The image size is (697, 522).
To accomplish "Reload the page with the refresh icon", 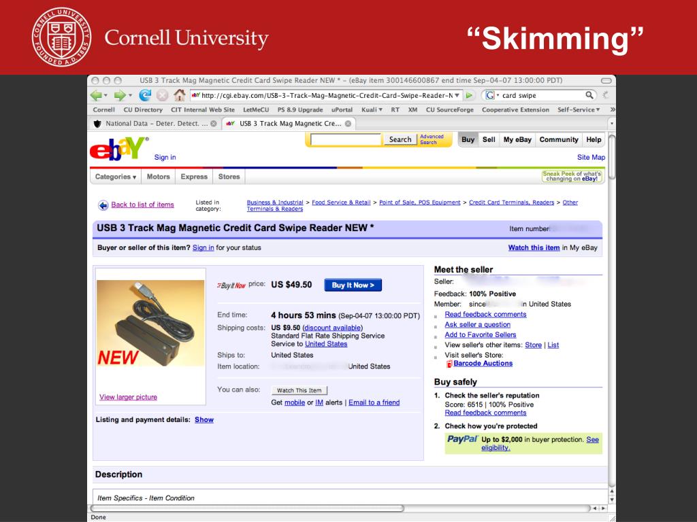I will click(x=145, y=95).
